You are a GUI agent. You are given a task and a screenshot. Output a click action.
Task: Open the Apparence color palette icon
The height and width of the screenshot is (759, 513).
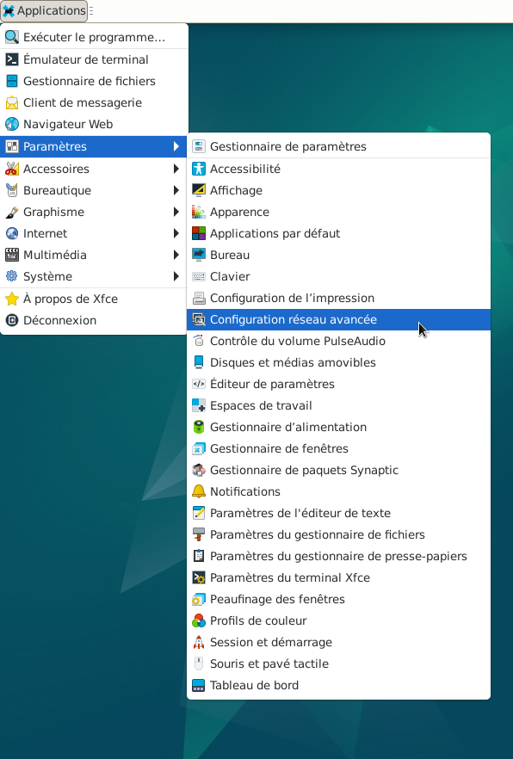[199, 212]
